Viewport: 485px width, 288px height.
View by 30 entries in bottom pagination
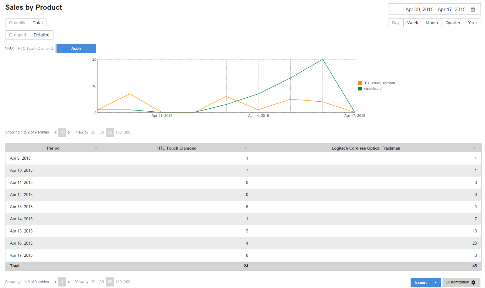click(102, 282)
